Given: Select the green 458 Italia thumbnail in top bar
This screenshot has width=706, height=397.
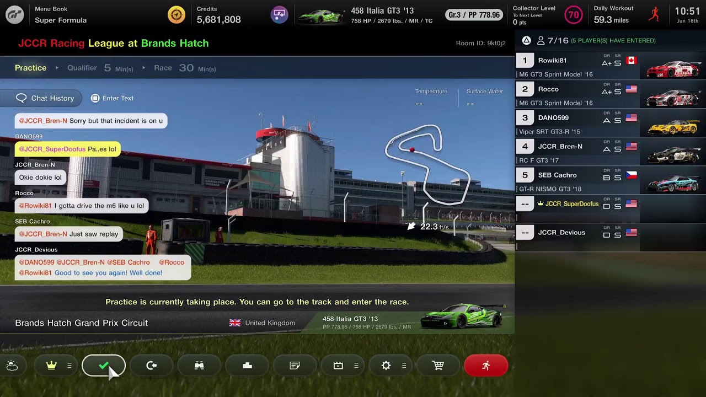Looking at the screenshot, I should (320, 16).
